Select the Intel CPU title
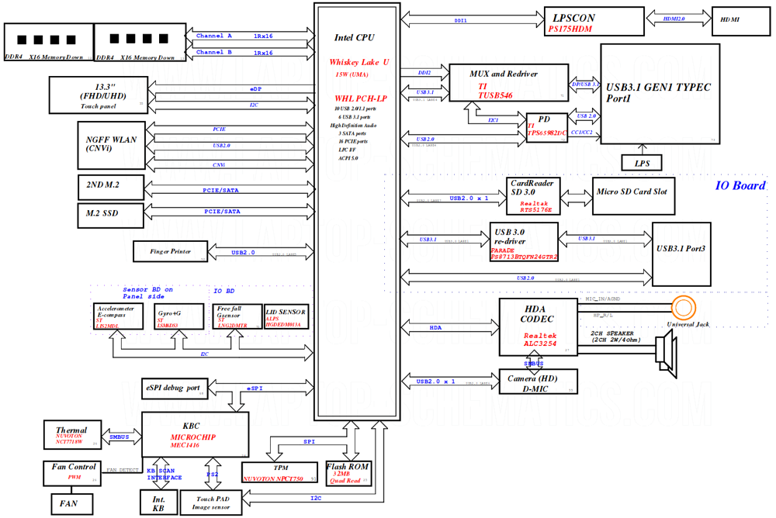776x518 pixels. point(355,37)
